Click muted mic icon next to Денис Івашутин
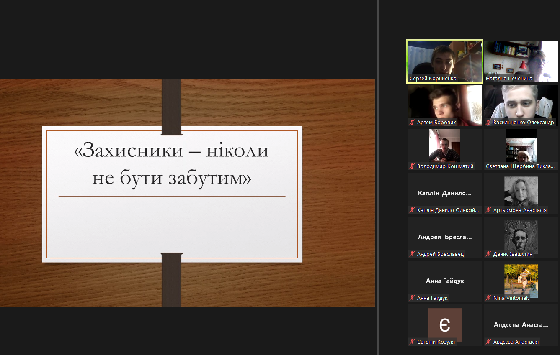The height and width of the screenshot is (355, 560). 488,254
